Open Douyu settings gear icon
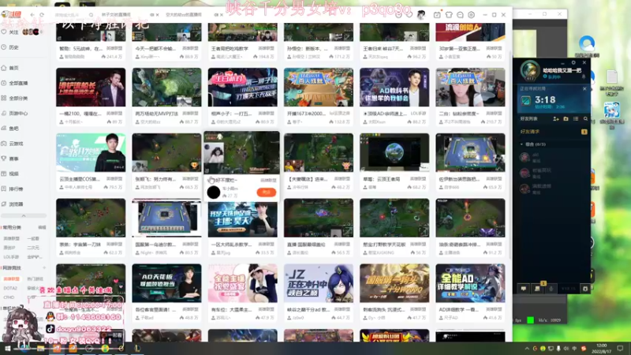This screenshot has height=355, width=631. (471, 15)
